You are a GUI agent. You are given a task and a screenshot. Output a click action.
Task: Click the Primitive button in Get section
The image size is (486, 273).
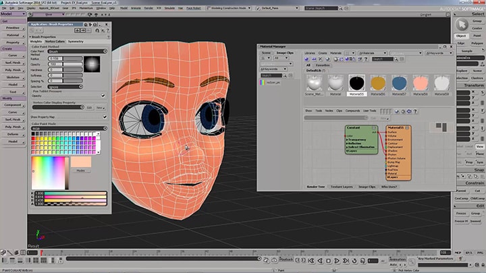click(13, 28)
